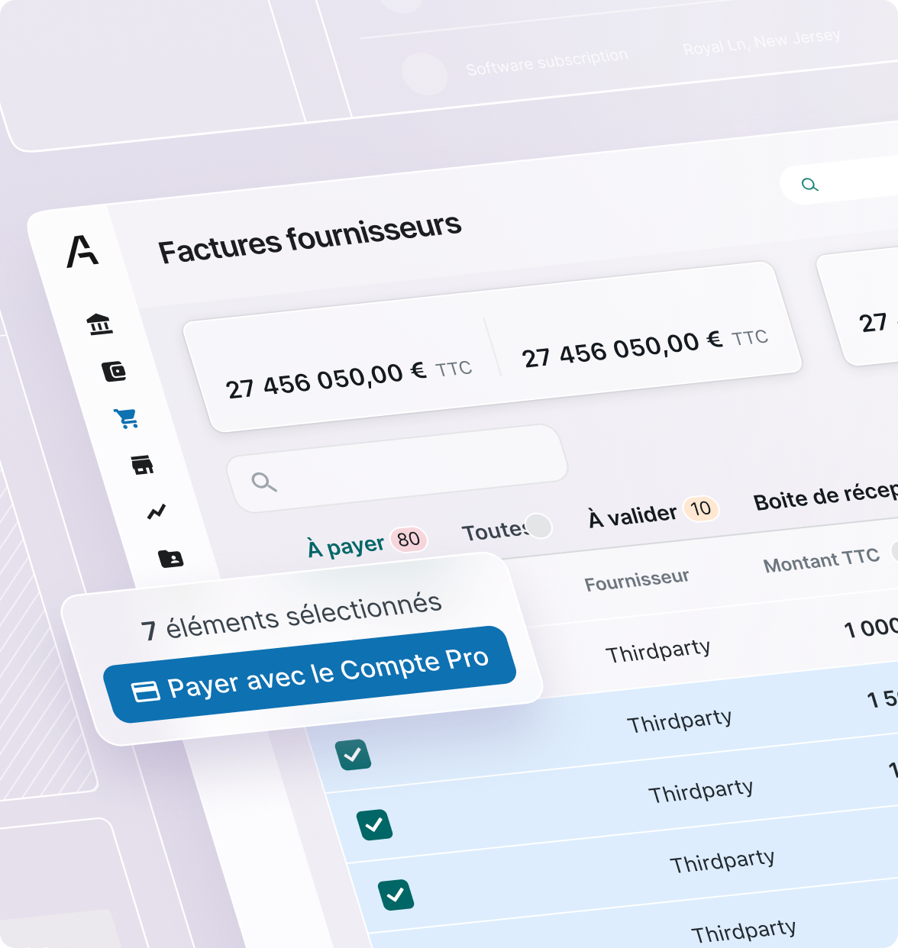This screenshot has height=948, width=898.
Task: Click the A logo in sidebar
Action: [82, 251]
